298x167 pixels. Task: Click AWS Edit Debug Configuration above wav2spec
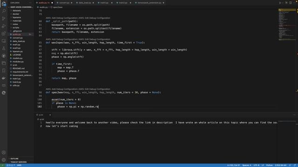click(x=95, y=39)
